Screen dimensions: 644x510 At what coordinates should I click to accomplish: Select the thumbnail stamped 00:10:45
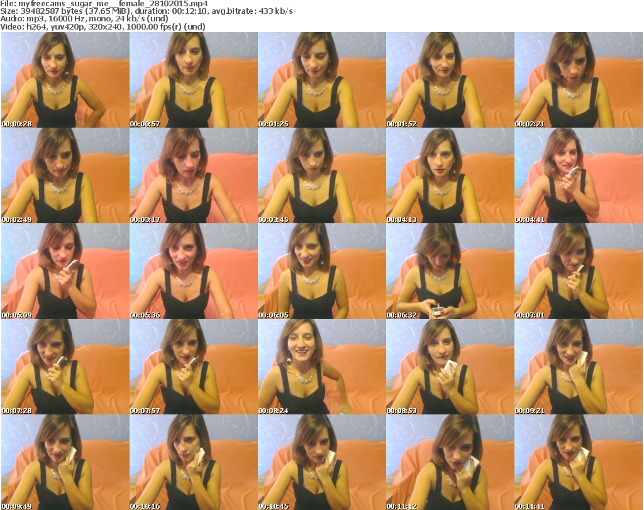coord(322,462)
